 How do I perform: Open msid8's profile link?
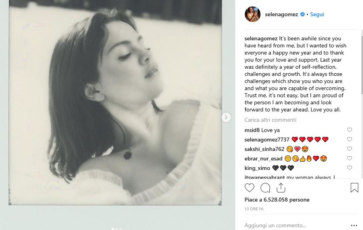[x=252, y=130]
